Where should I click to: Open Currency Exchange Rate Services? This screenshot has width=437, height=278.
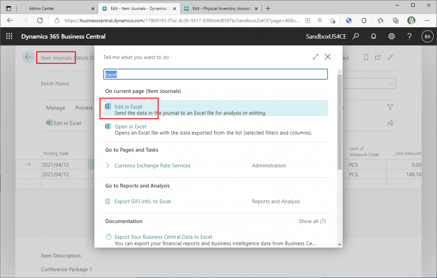(152, 165)
